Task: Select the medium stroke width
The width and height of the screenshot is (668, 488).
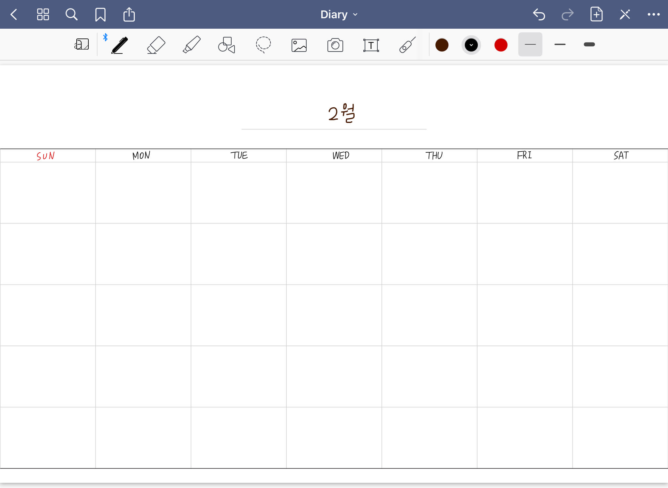Action: [560, 44]
